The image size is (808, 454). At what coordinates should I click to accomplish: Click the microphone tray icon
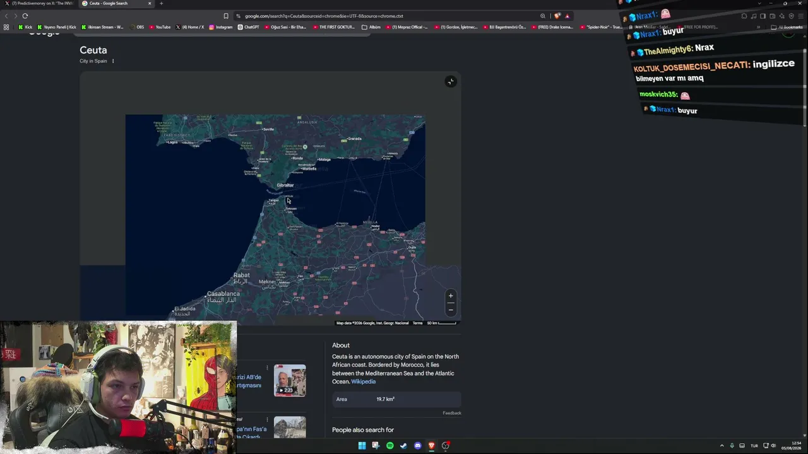tap(732, 446)
